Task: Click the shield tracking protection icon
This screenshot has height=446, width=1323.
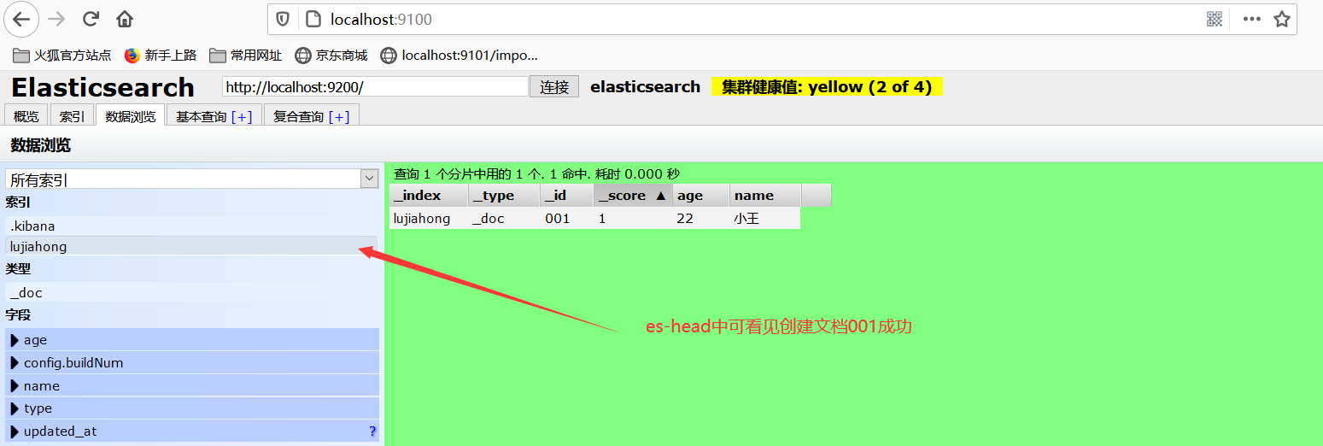Action: coord(283,19)
